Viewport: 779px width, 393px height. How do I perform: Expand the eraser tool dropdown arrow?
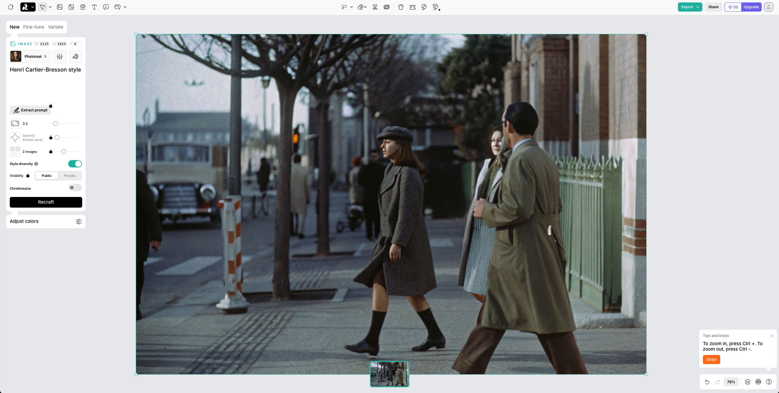pos(365,7)
